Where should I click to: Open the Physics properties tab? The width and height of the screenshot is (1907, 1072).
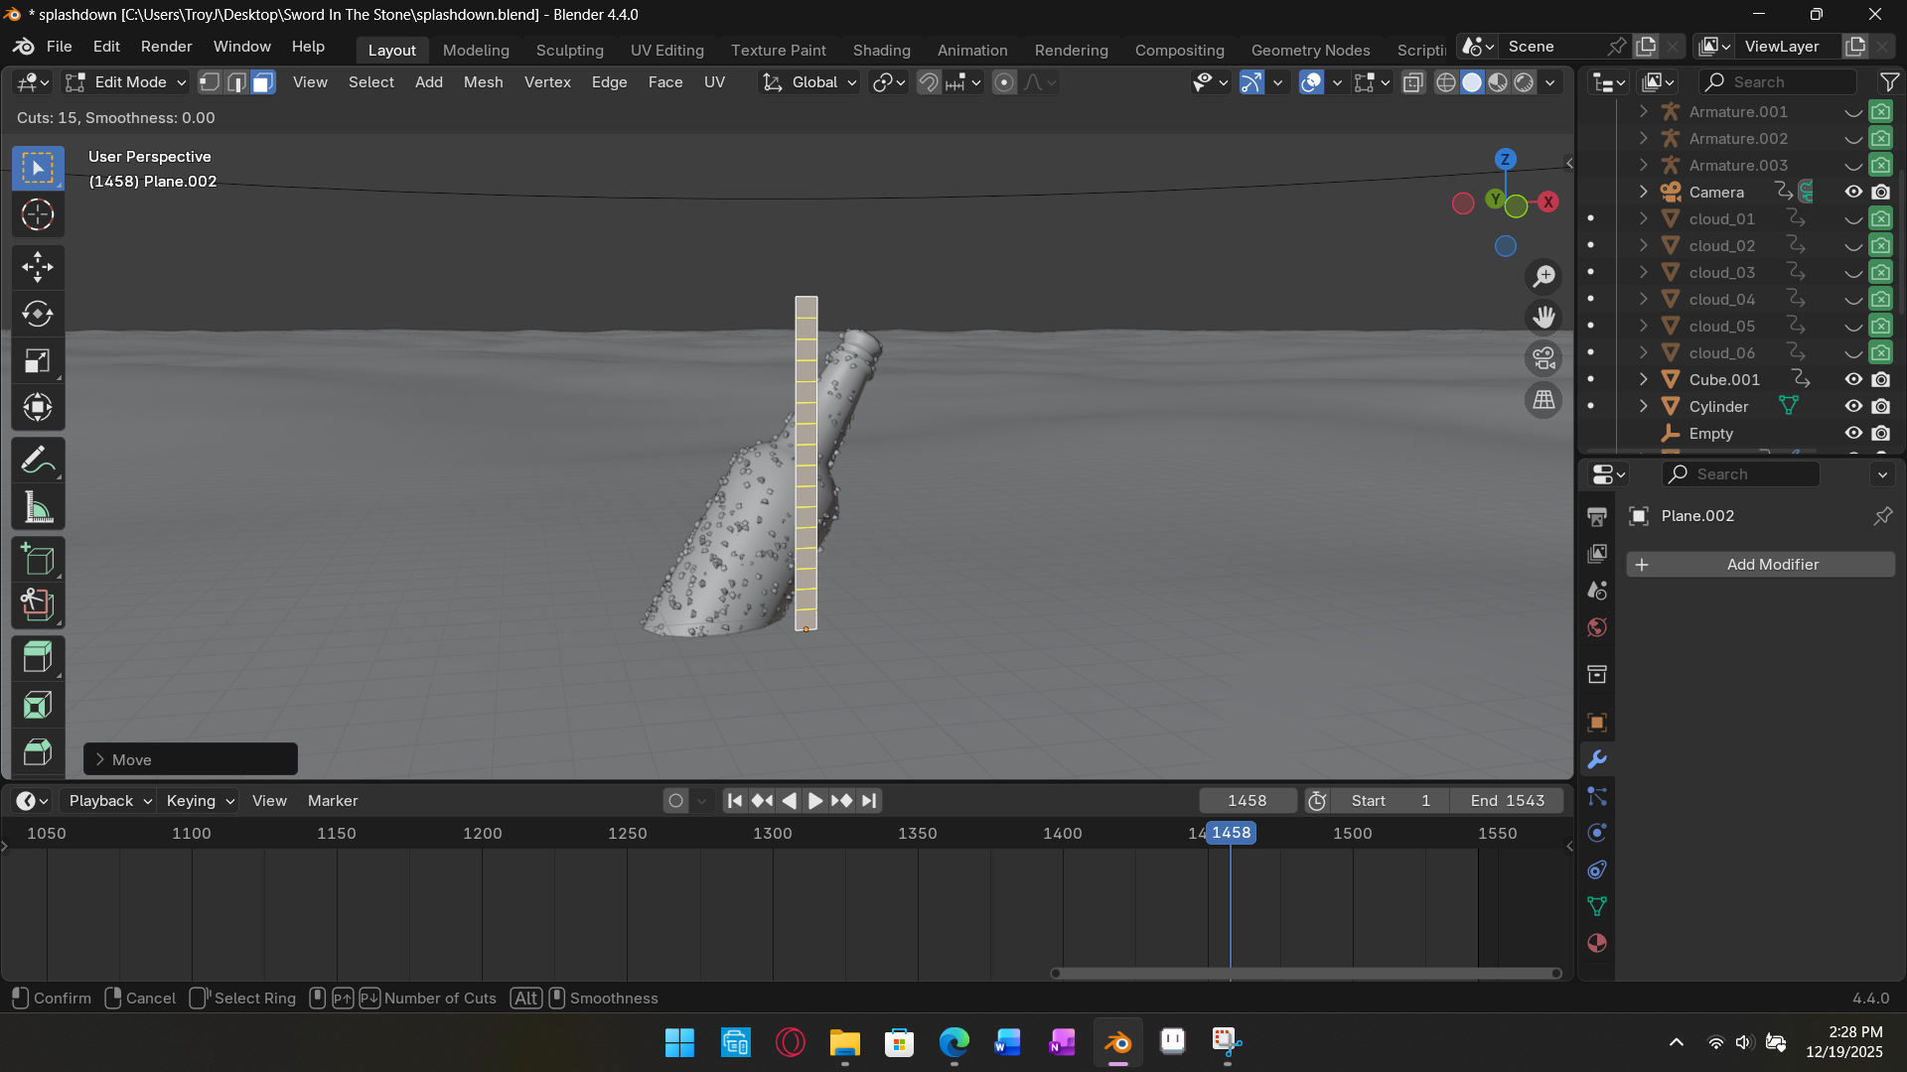tap(1597, 833)
